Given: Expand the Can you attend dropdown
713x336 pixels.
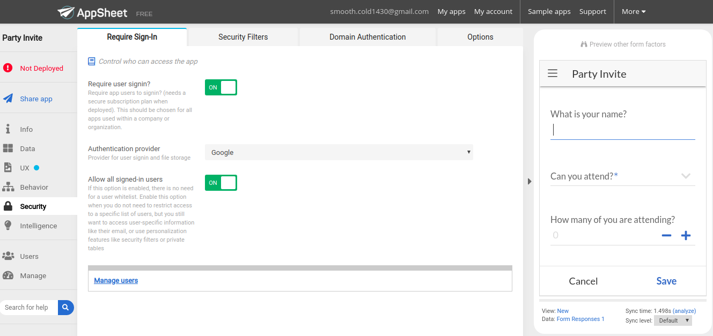Looking at the screenshot, I should point(686,176).
